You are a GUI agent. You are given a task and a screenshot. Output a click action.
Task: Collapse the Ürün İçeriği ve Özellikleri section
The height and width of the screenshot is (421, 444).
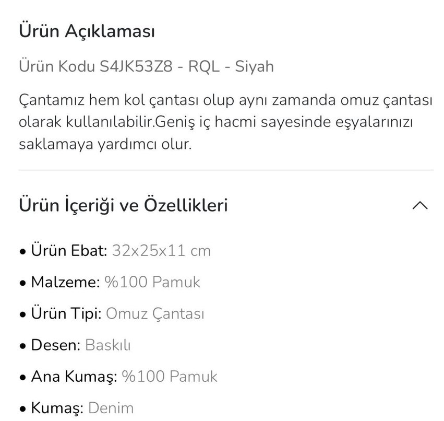(x=419, y=205)
